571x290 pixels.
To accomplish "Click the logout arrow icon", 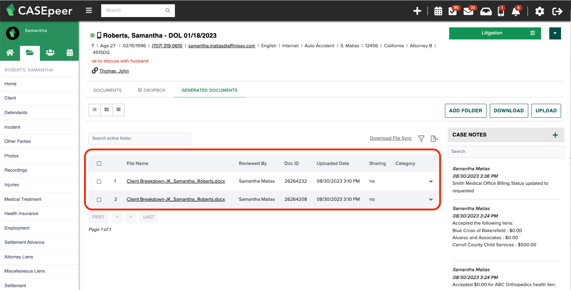I will pos(557,11).
